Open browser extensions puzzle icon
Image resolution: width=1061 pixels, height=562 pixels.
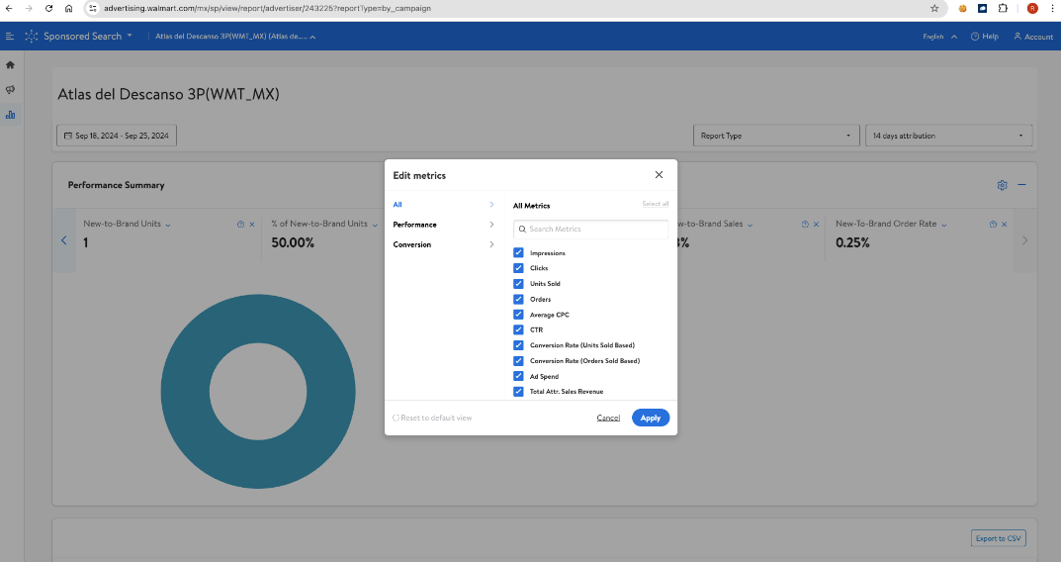coord(1003,8)
